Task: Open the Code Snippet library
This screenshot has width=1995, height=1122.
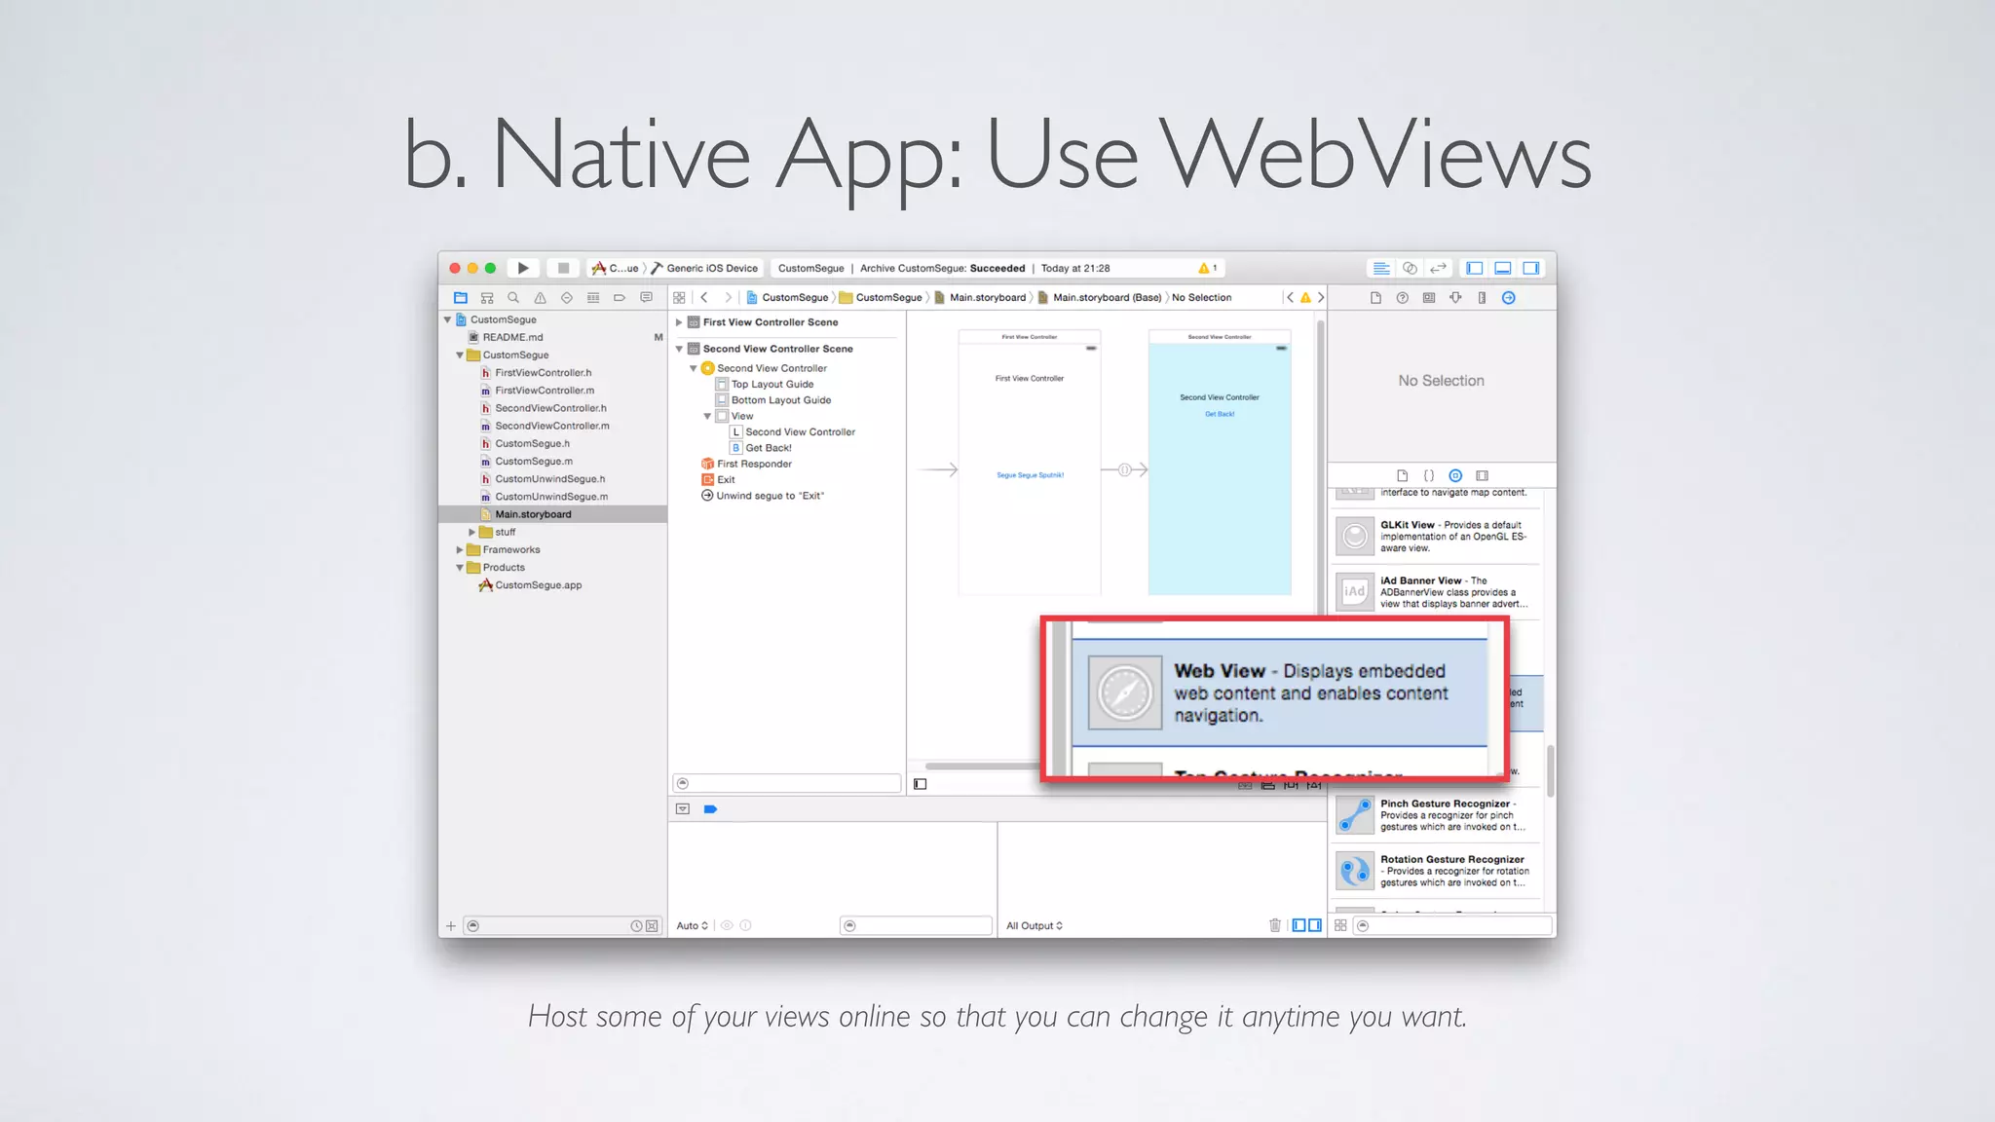Action: [1429, 476]
